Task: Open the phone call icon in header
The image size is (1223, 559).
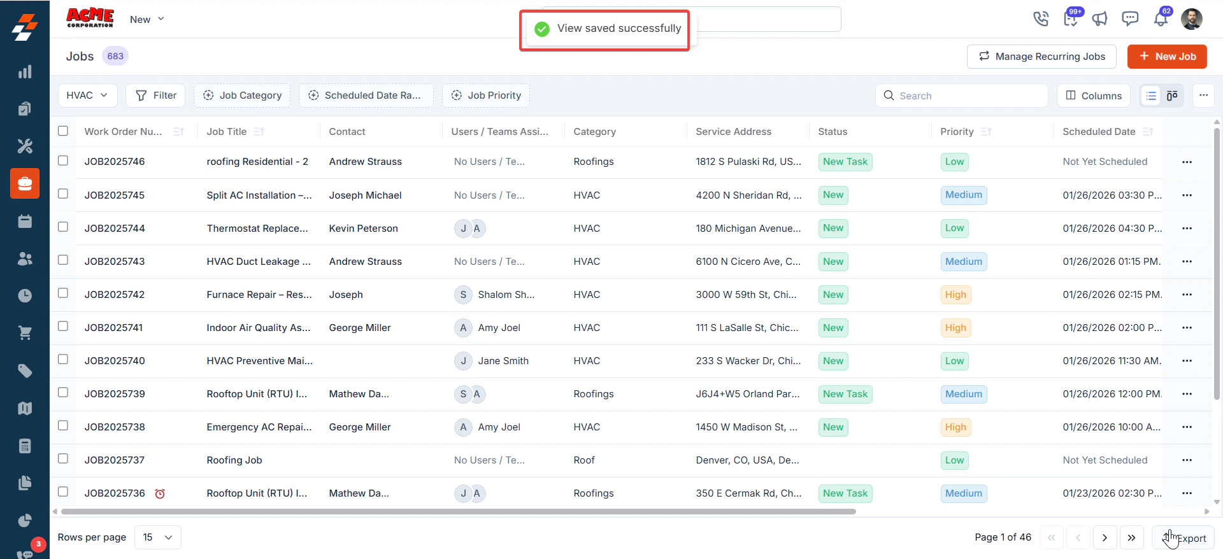Action: click(x=1041, y=19)
